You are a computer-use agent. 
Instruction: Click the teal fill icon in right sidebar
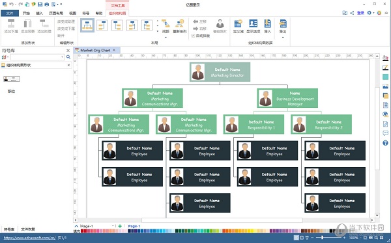[x=385, y=77]
